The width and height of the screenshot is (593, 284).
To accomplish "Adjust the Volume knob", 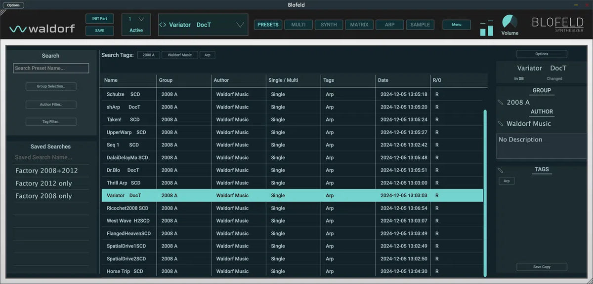I will tap(509, 21).
